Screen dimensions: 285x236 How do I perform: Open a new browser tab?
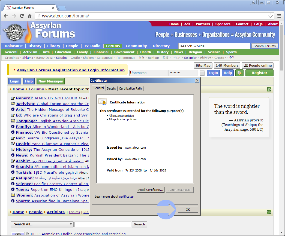tap(62, 8)
